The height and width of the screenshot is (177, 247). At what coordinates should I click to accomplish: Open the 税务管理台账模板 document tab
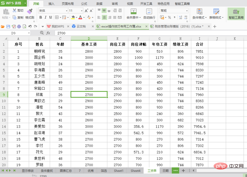tap(179, 27)
